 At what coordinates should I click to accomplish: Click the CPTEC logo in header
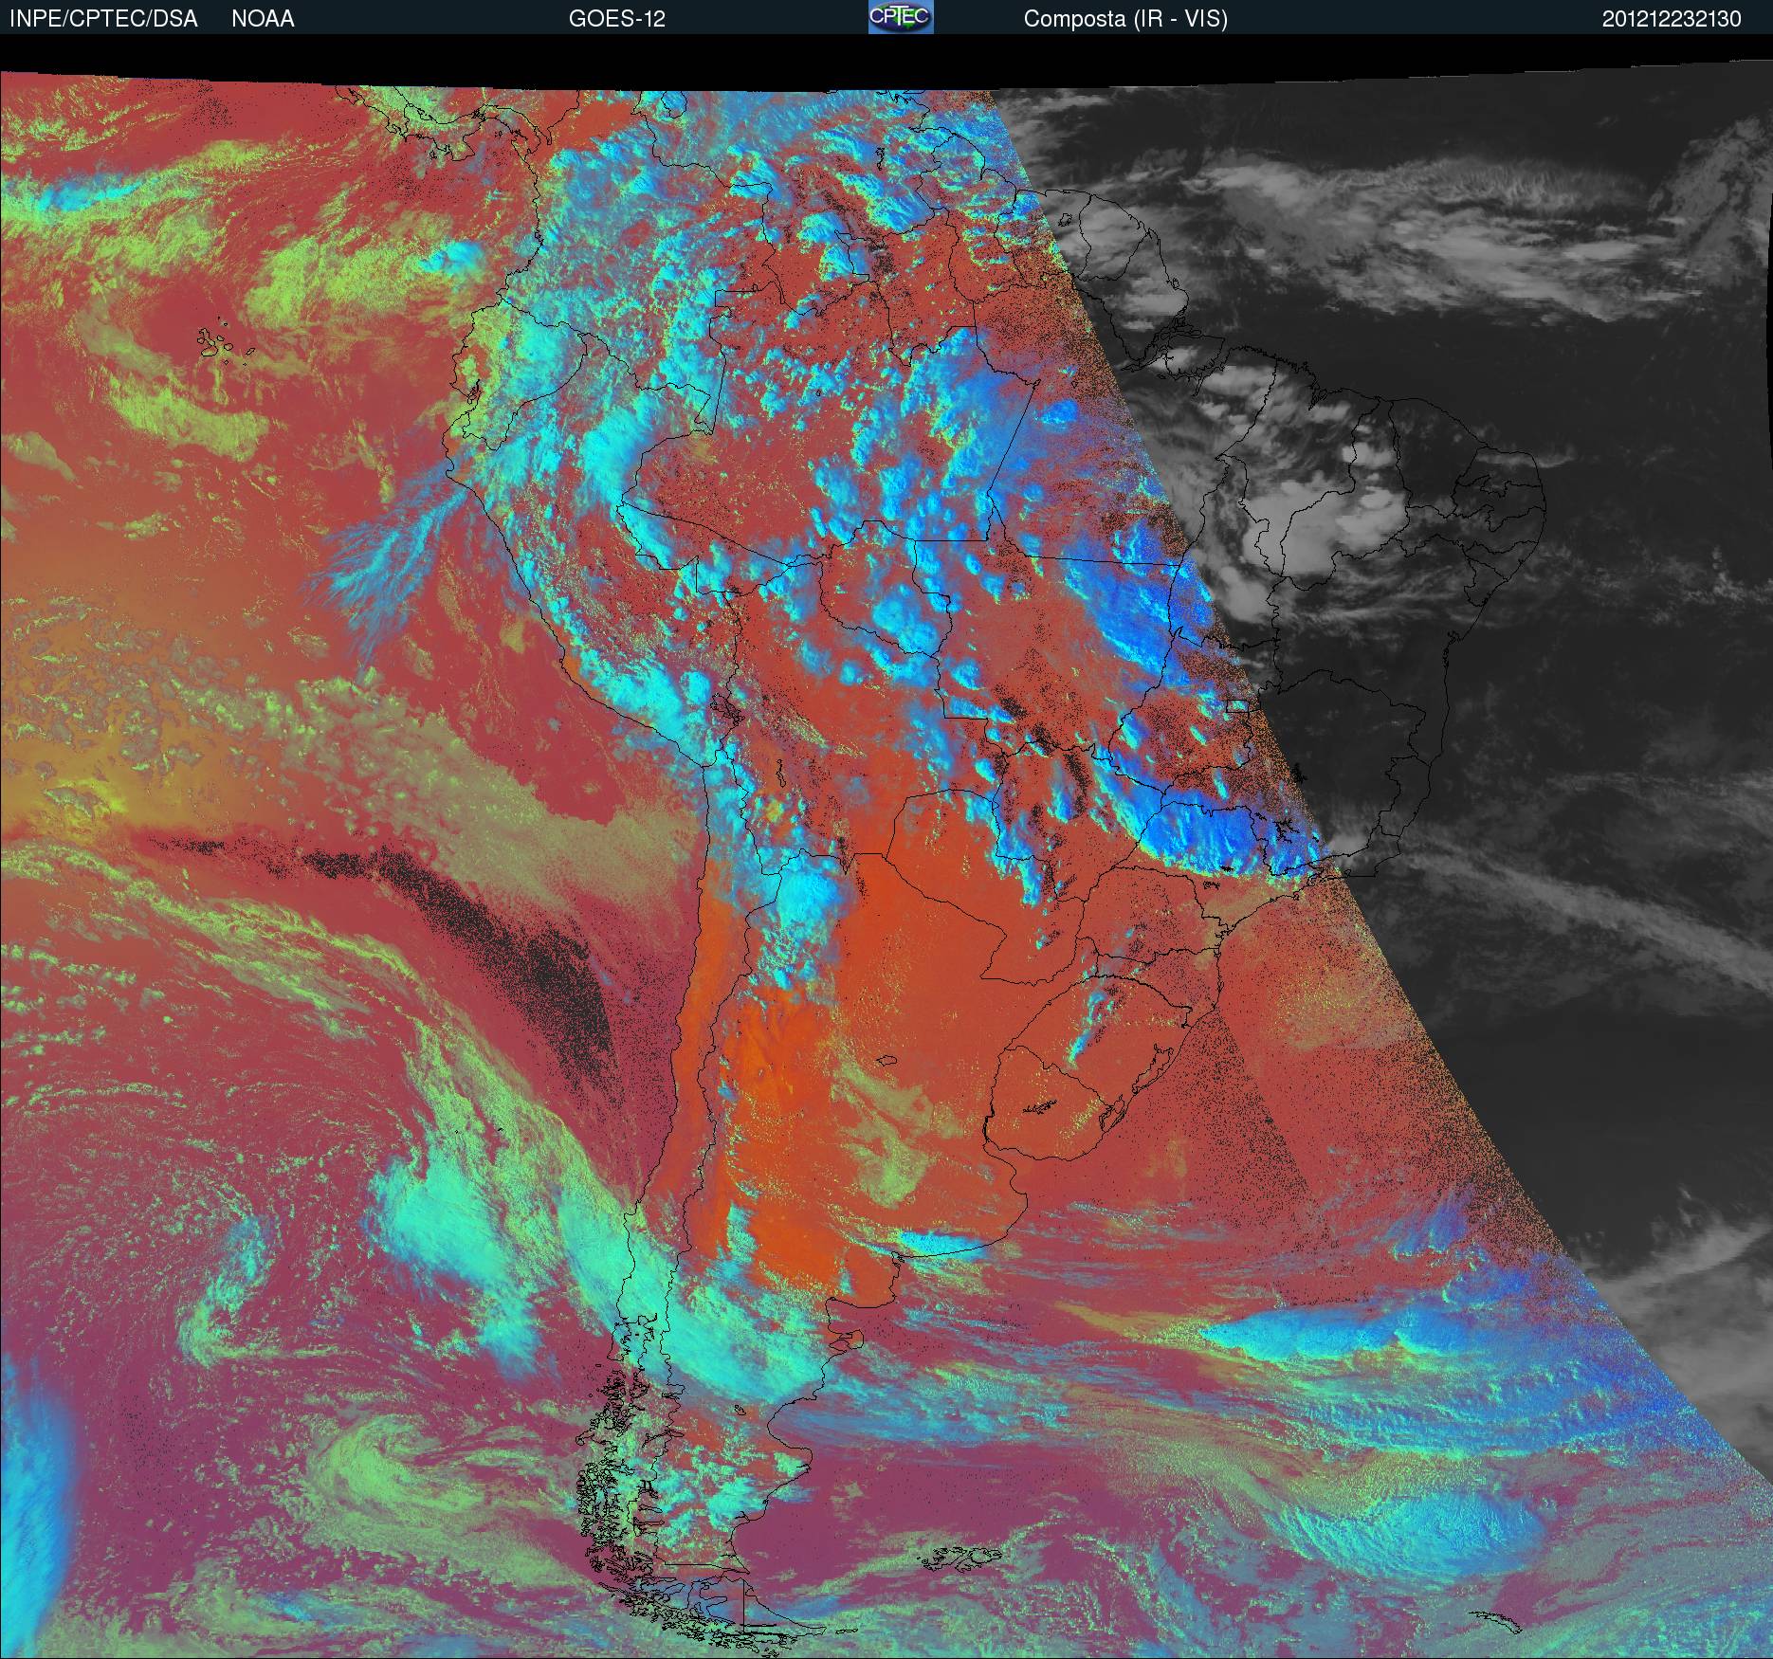pos(901,17)
